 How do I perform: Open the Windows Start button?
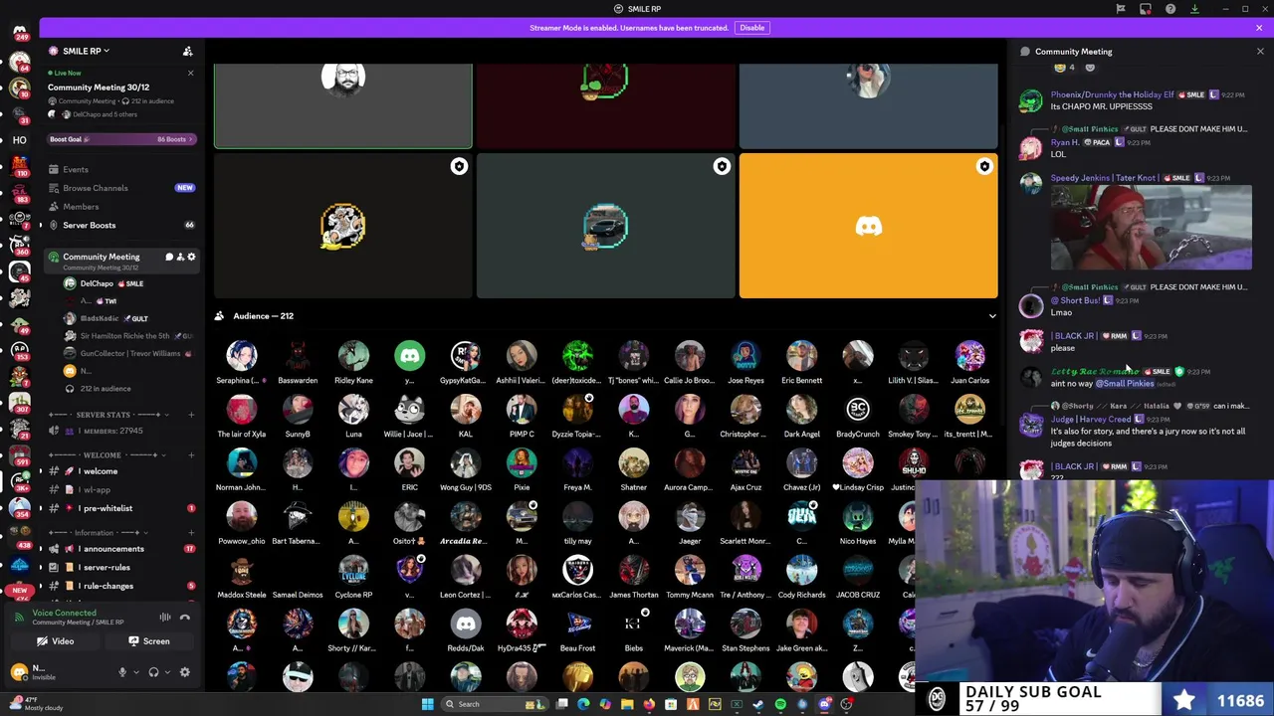tap(428, 704)
